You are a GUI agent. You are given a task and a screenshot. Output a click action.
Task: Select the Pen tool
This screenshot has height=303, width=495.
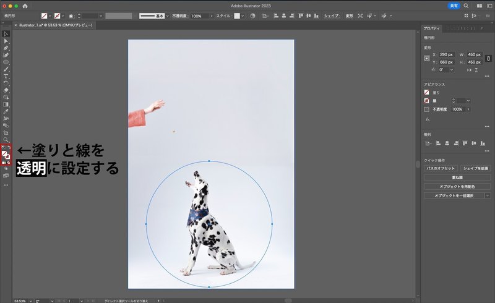click(6, 48)
